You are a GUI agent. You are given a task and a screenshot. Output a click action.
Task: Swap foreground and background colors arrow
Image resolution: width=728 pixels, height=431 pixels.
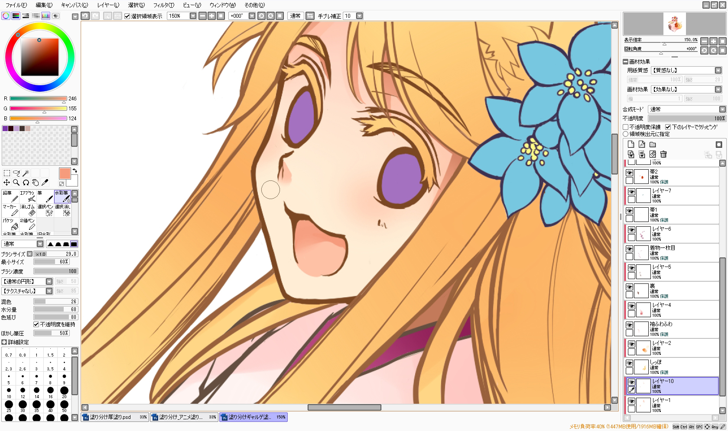(x=75, y=171)
